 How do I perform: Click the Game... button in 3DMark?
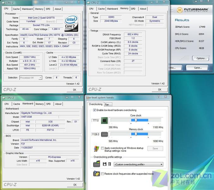[197, 68]
